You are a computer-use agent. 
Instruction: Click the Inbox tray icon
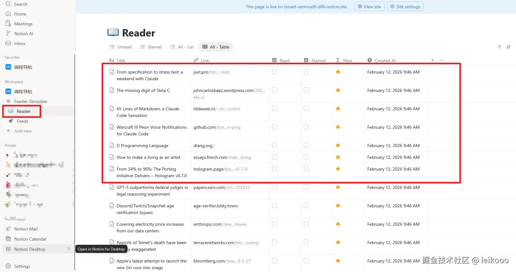8,43
